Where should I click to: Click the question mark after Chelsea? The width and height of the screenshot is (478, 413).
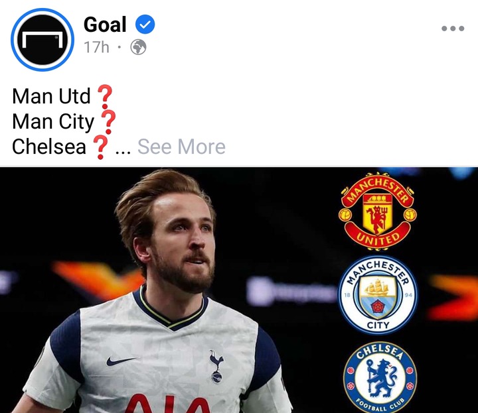tap(100, 147)
